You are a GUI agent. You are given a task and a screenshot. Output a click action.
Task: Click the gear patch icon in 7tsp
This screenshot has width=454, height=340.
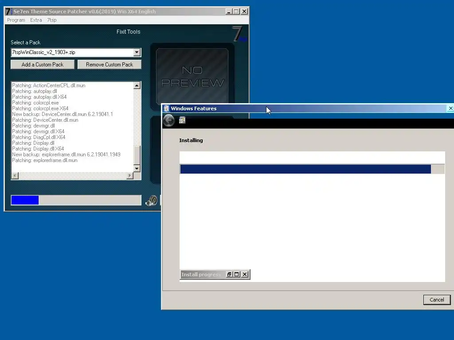[152, 201]
